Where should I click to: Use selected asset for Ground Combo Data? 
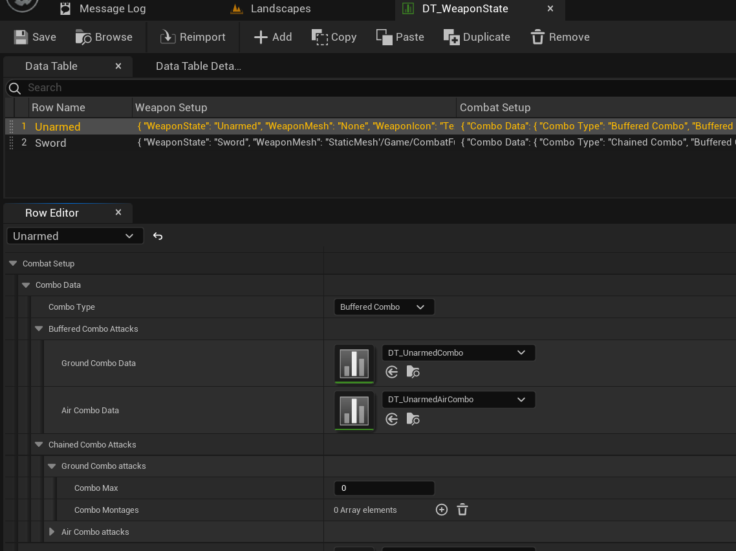pyautogui.click(x=392, y=372)
